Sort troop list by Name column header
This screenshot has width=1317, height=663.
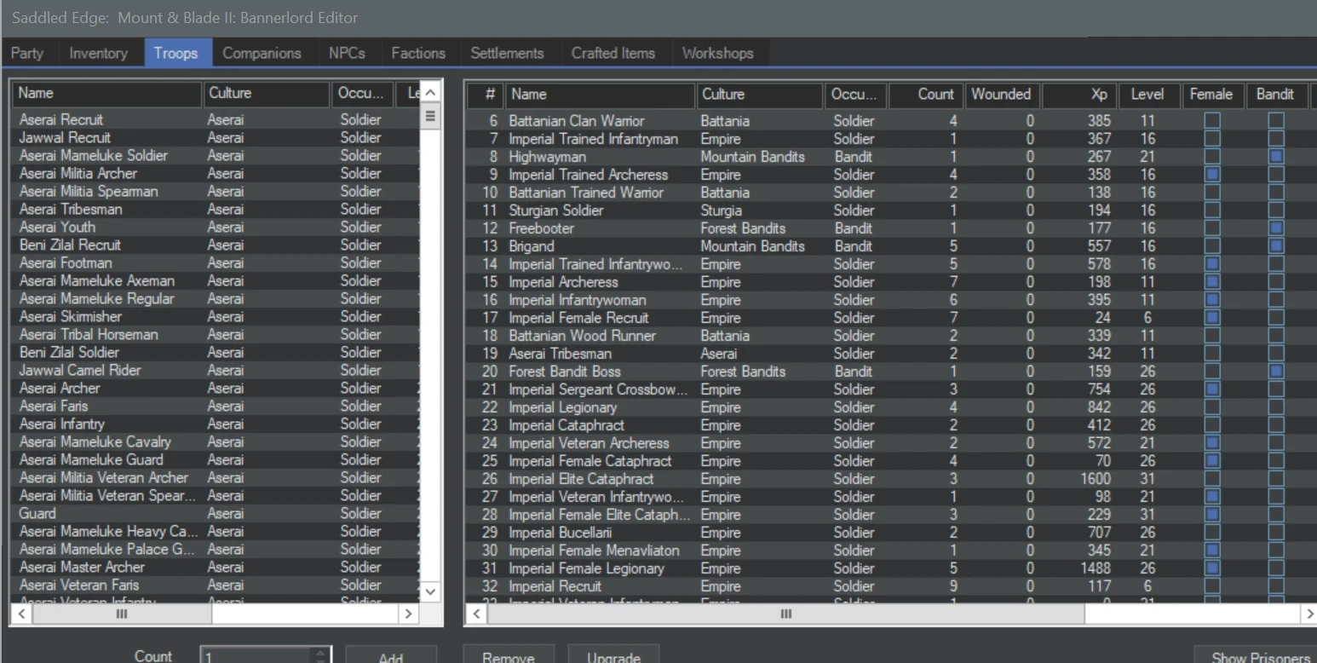pyautogui.click(x=106, y=94)
